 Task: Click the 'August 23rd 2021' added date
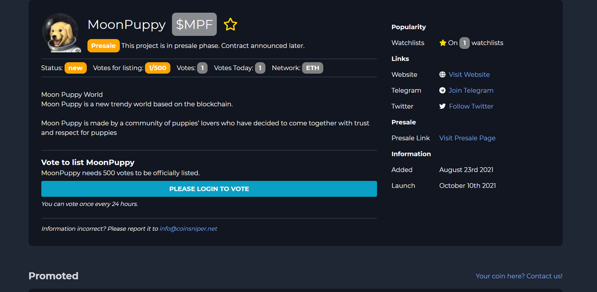click(x=466, y=170)
